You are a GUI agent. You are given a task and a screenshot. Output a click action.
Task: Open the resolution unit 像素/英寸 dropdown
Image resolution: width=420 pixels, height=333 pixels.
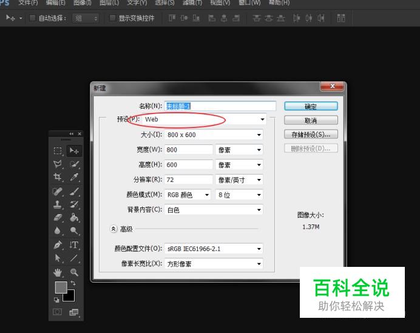239,180
